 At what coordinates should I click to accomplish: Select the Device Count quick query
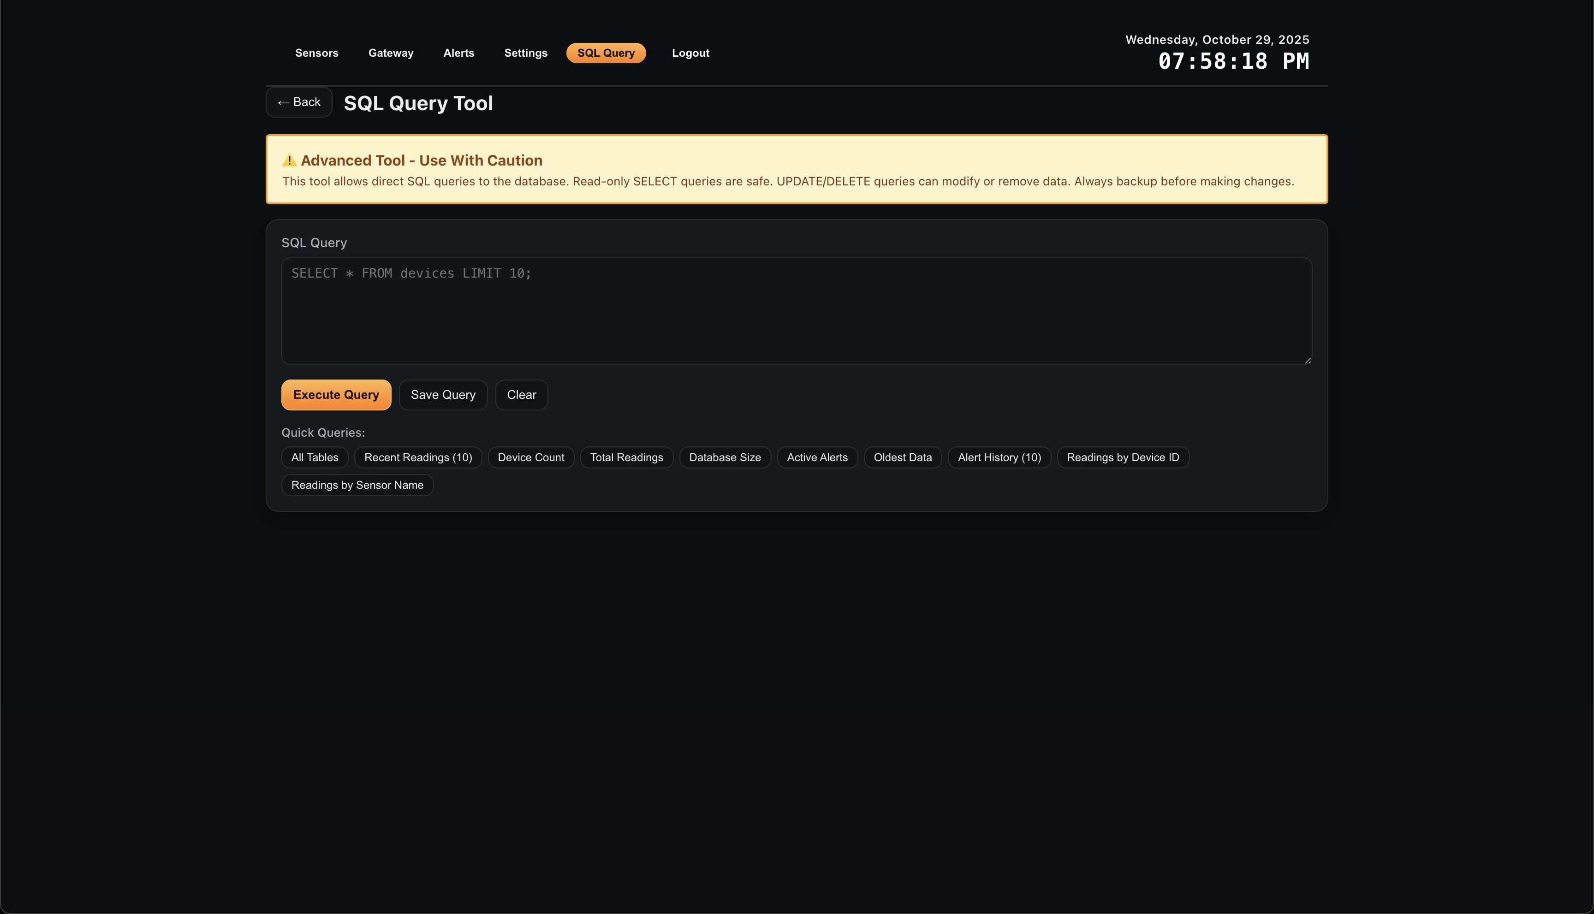pos(530,457)
